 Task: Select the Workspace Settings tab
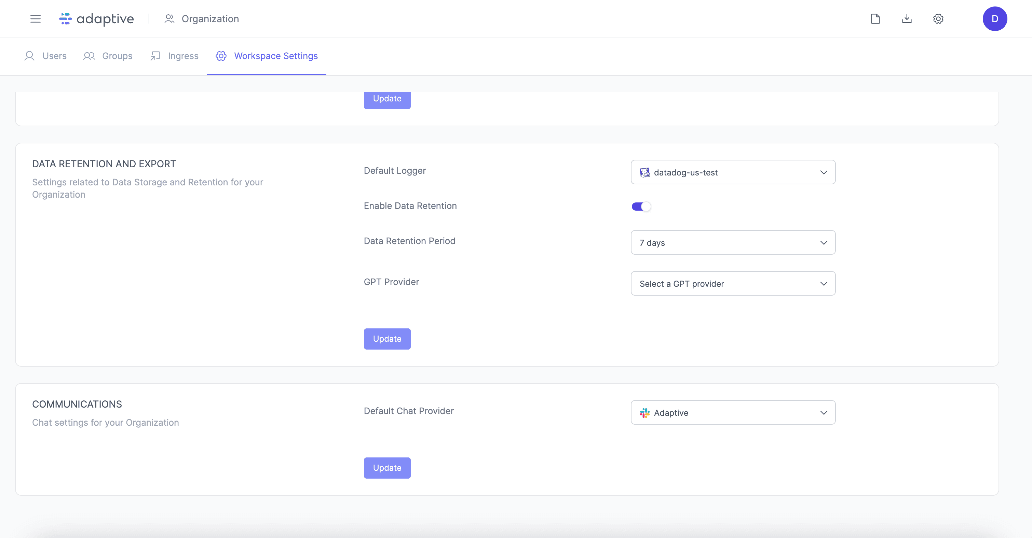pyautogui.click(x=267, y=56)
